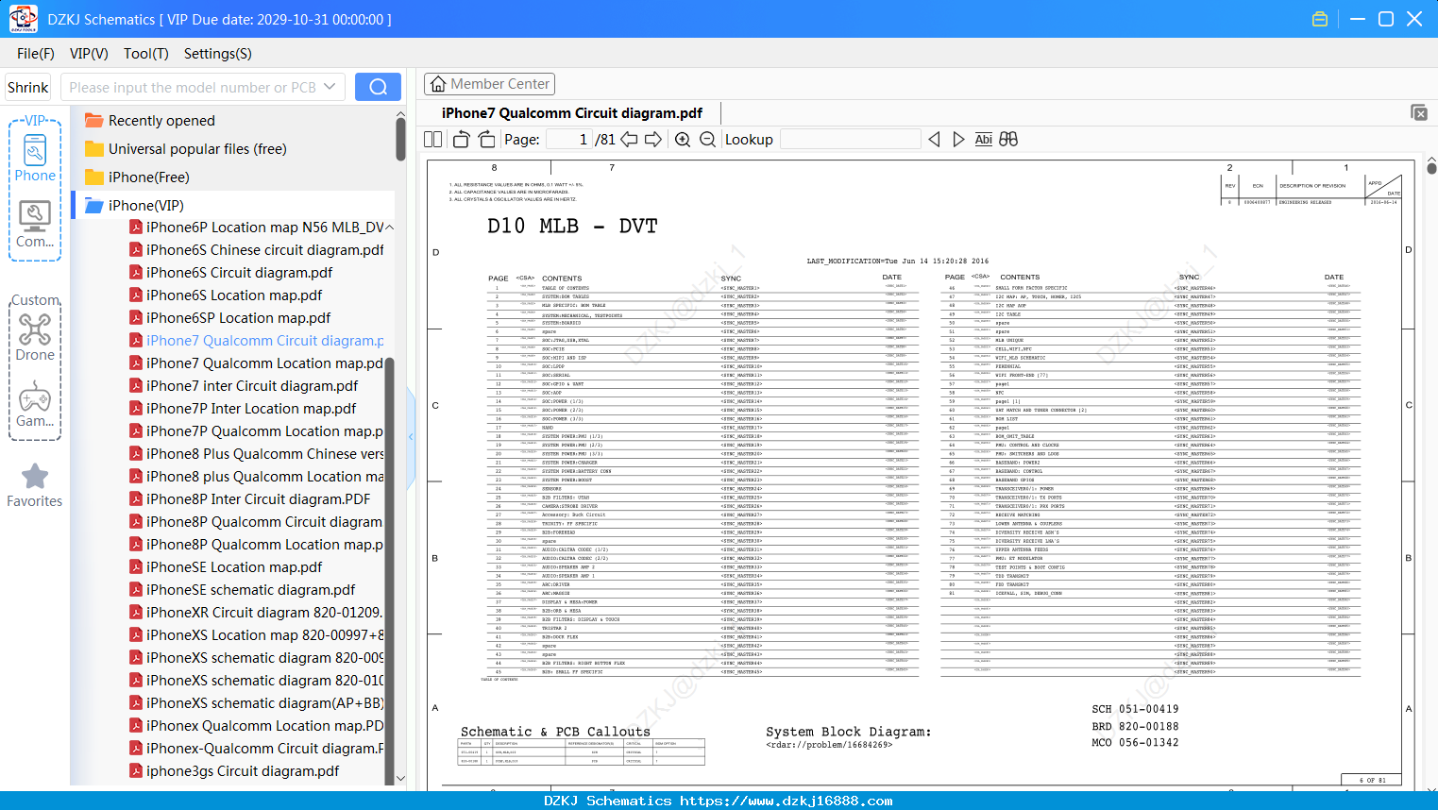Toggle the two-page view layout icon

point(433,140)
